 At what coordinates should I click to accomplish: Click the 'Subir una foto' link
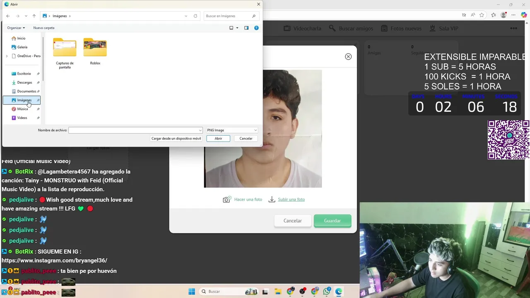[x=291, y=199]
